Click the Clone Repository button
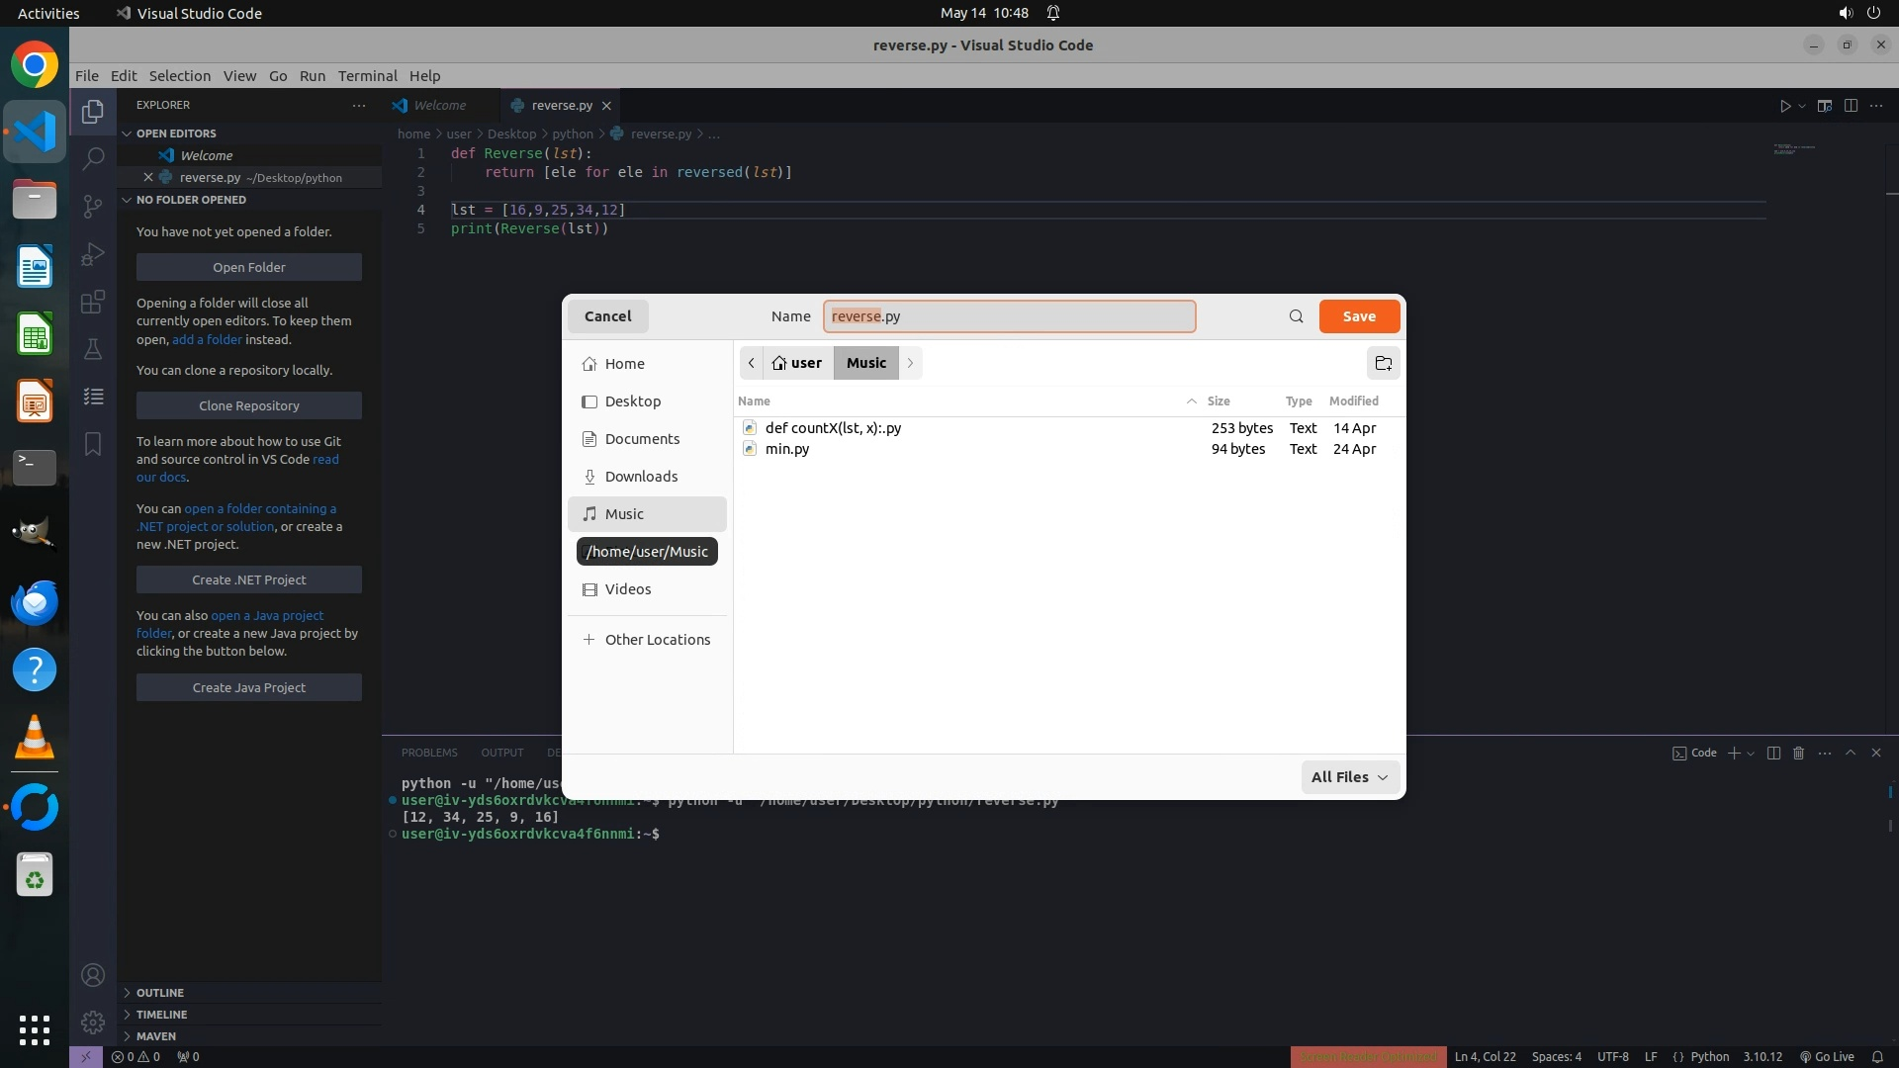 tap(248, 405)
